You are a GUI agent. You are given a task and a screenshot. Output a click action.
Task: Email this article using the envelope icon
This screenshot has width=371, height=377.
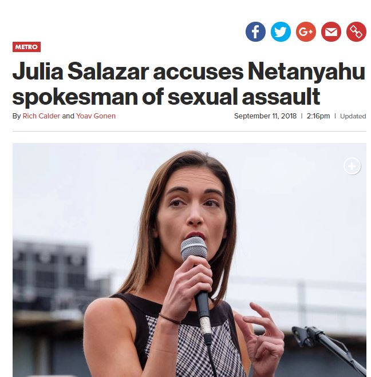[x=331, y=31]
